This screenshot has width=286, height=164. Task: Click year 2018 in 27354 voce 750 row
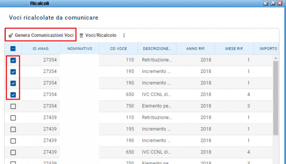[x=206, y=106]
